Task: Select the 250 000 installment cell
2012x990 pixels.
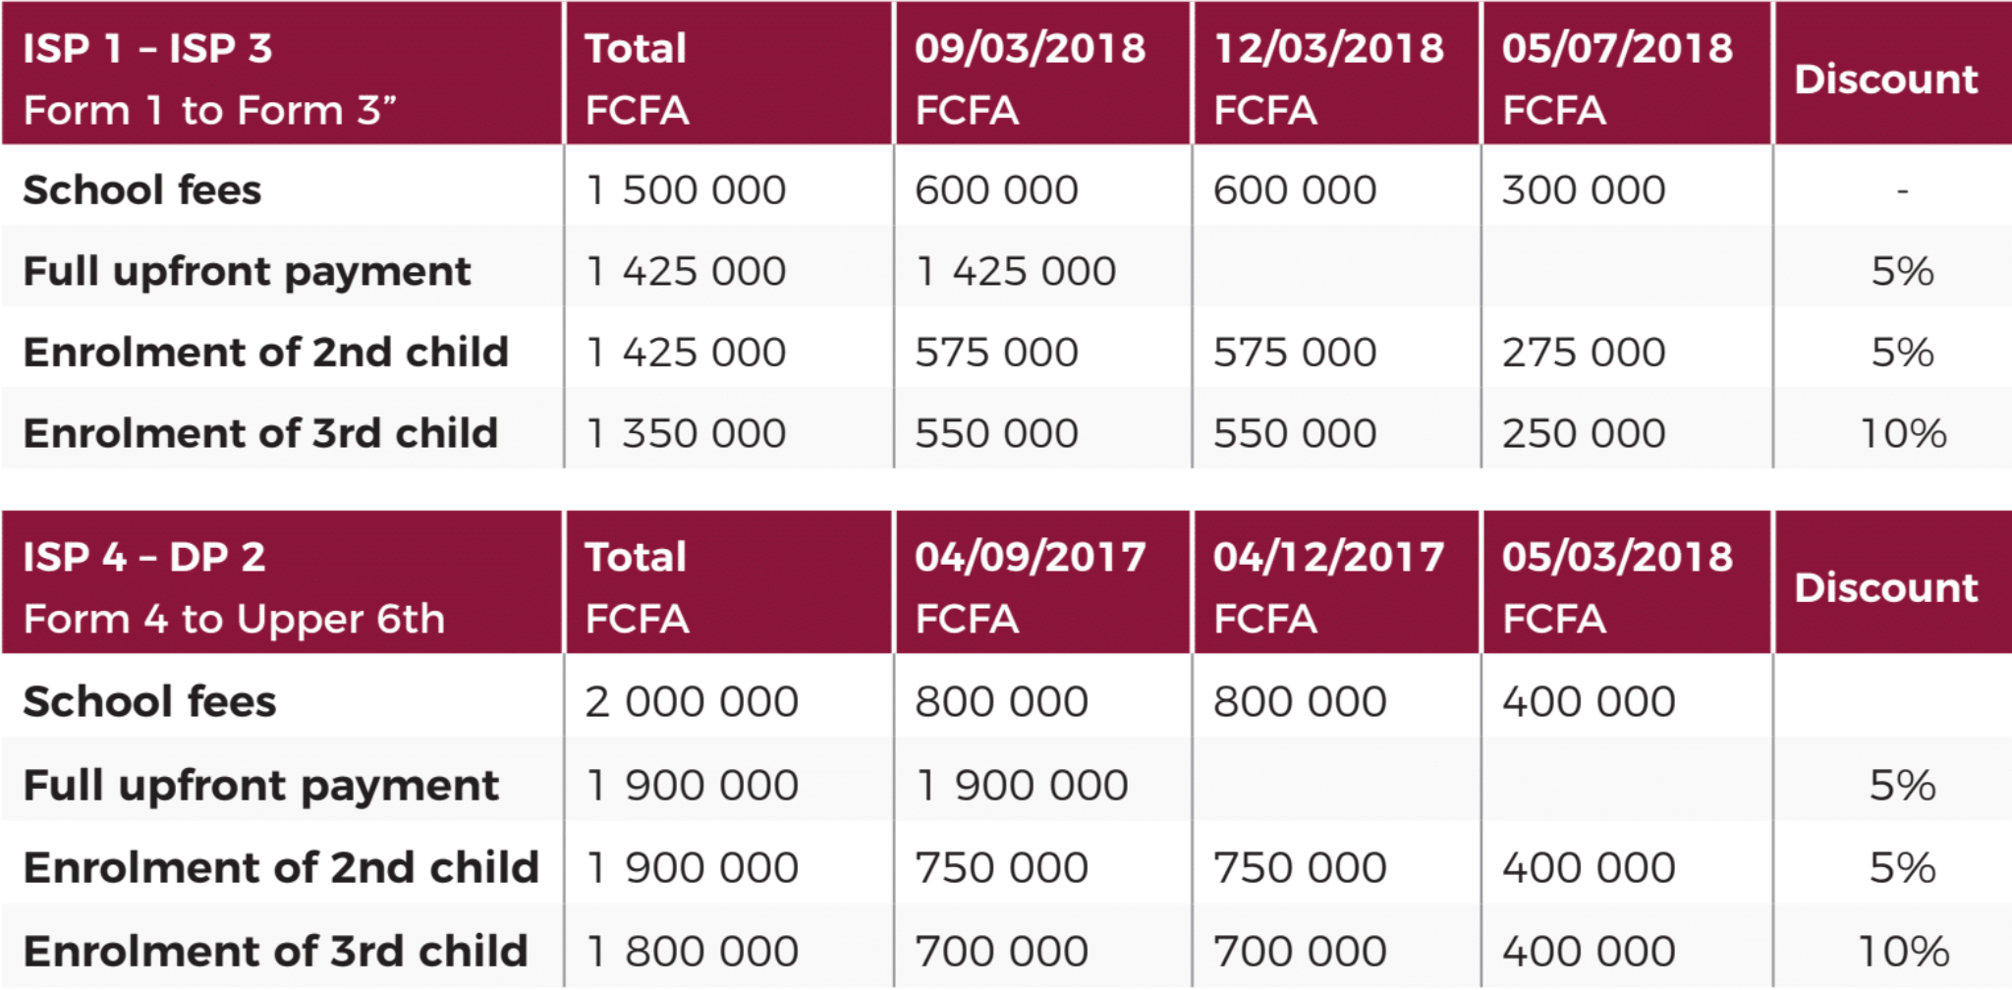Action: click(1584, 434)
